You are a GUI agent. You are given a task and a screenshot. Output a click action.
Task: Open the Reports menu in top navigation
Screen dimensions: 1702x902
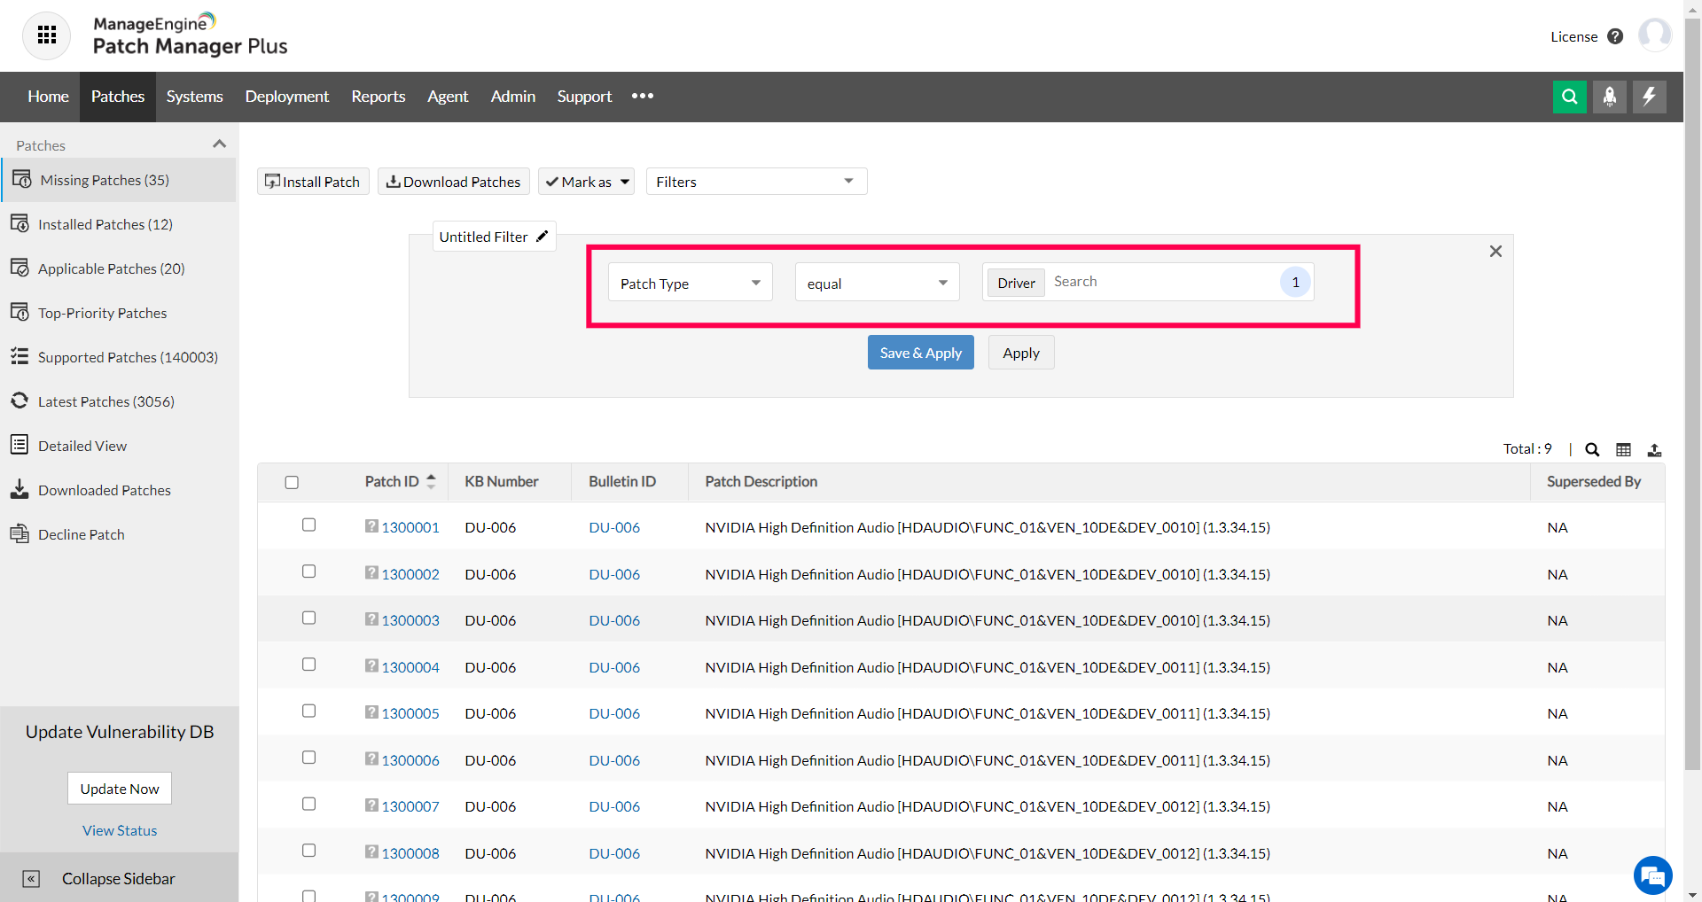[x=378, y=97]
